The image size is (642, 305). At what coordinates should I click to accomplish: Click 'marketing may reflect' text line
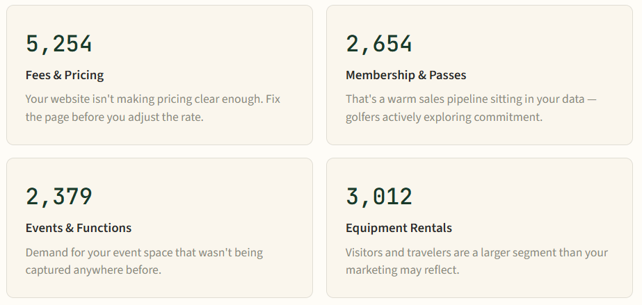click(403, 270)
